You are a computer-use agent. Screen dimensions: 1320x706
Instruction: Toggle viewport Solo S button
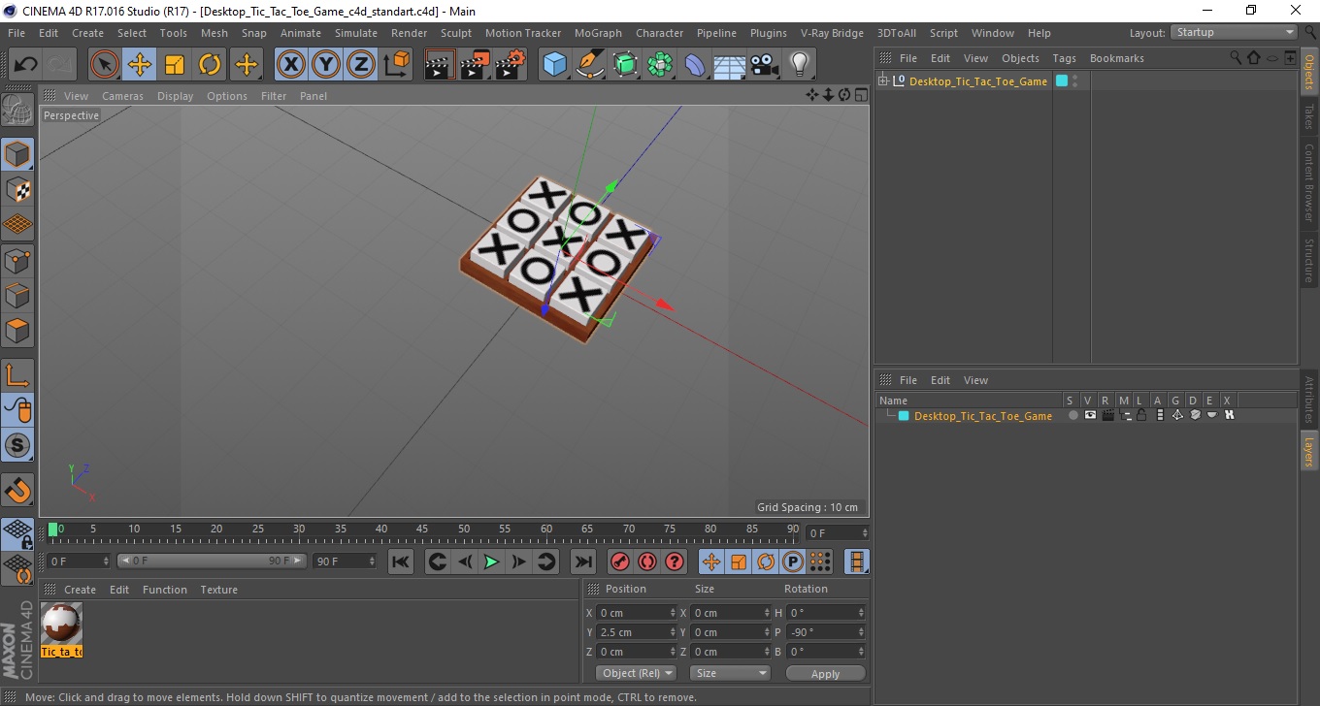click(17, 445)
